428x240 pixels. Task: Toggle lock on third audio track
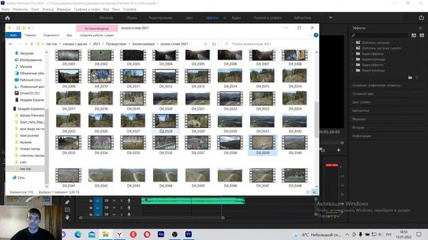pyautogui.click(x=91, y=215)
